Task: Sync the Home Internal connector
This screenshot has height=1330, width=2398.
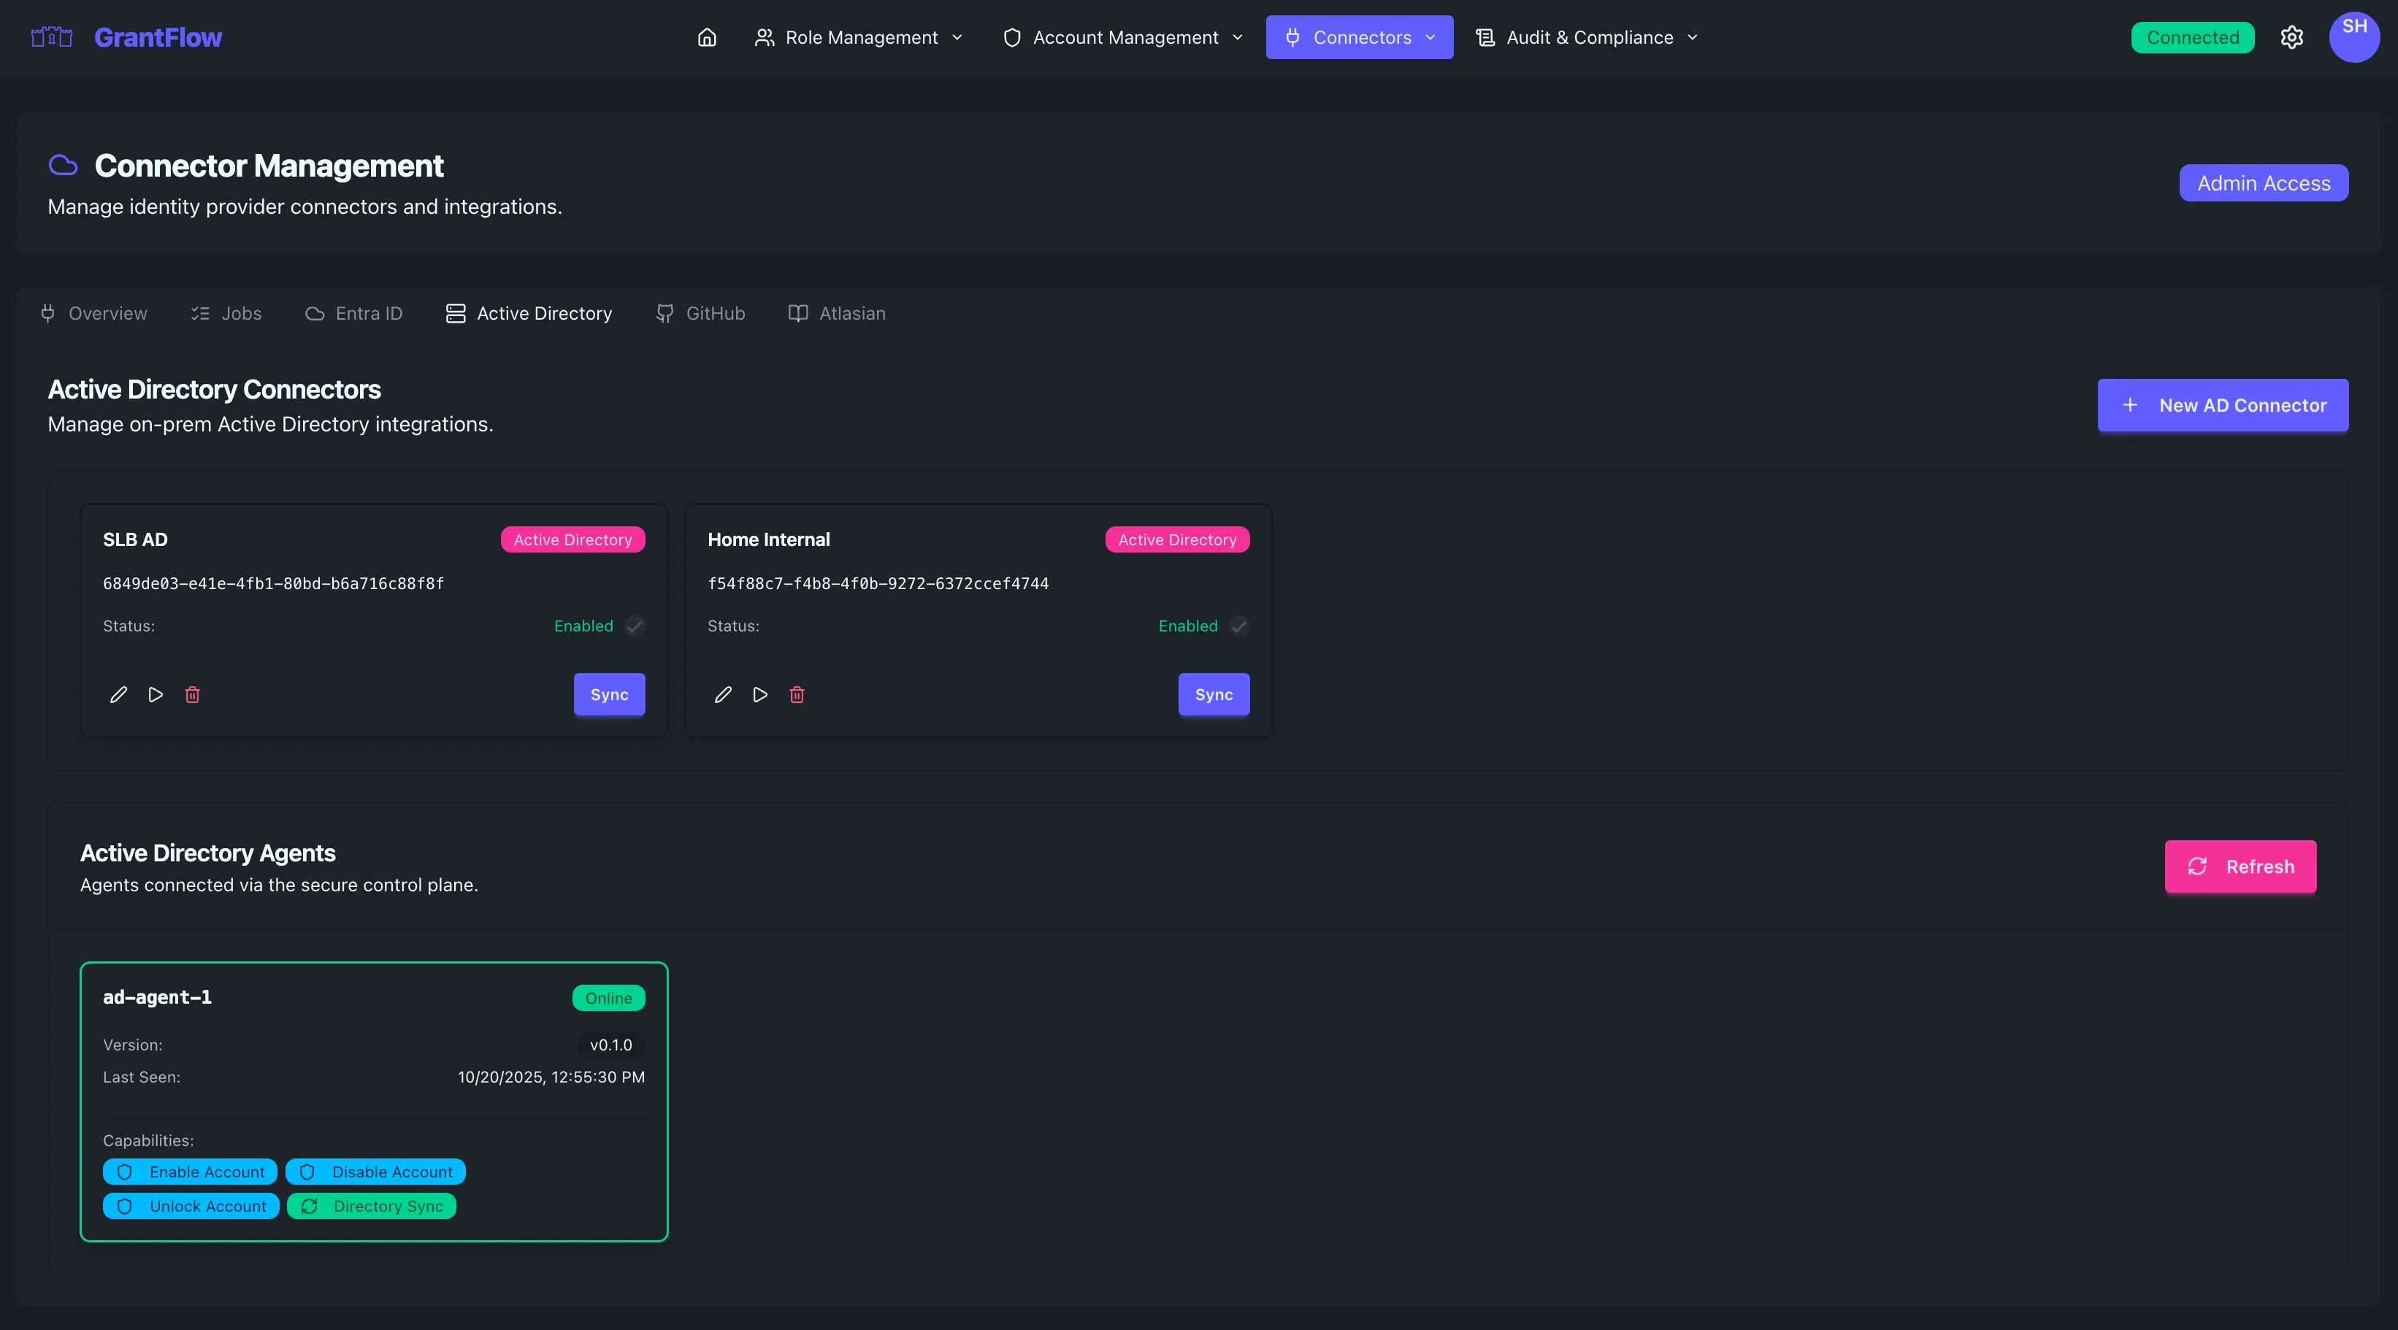Action: [1213, 694]
